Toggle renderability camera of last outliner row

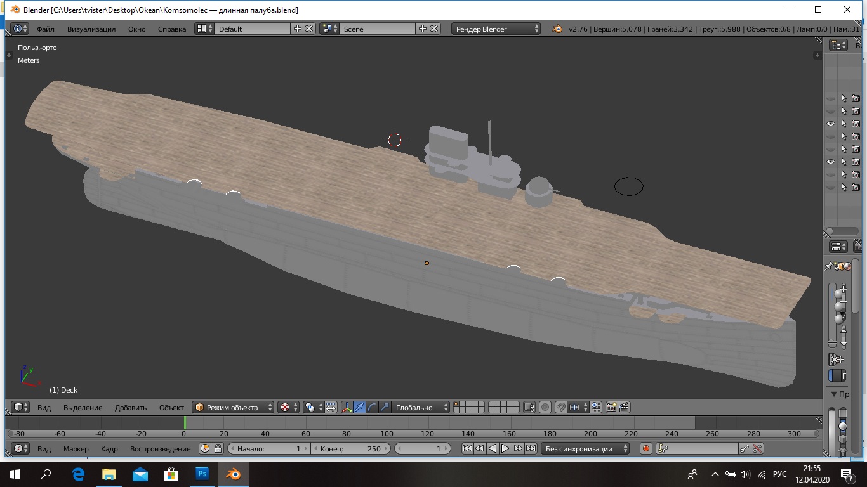[856, 187]
